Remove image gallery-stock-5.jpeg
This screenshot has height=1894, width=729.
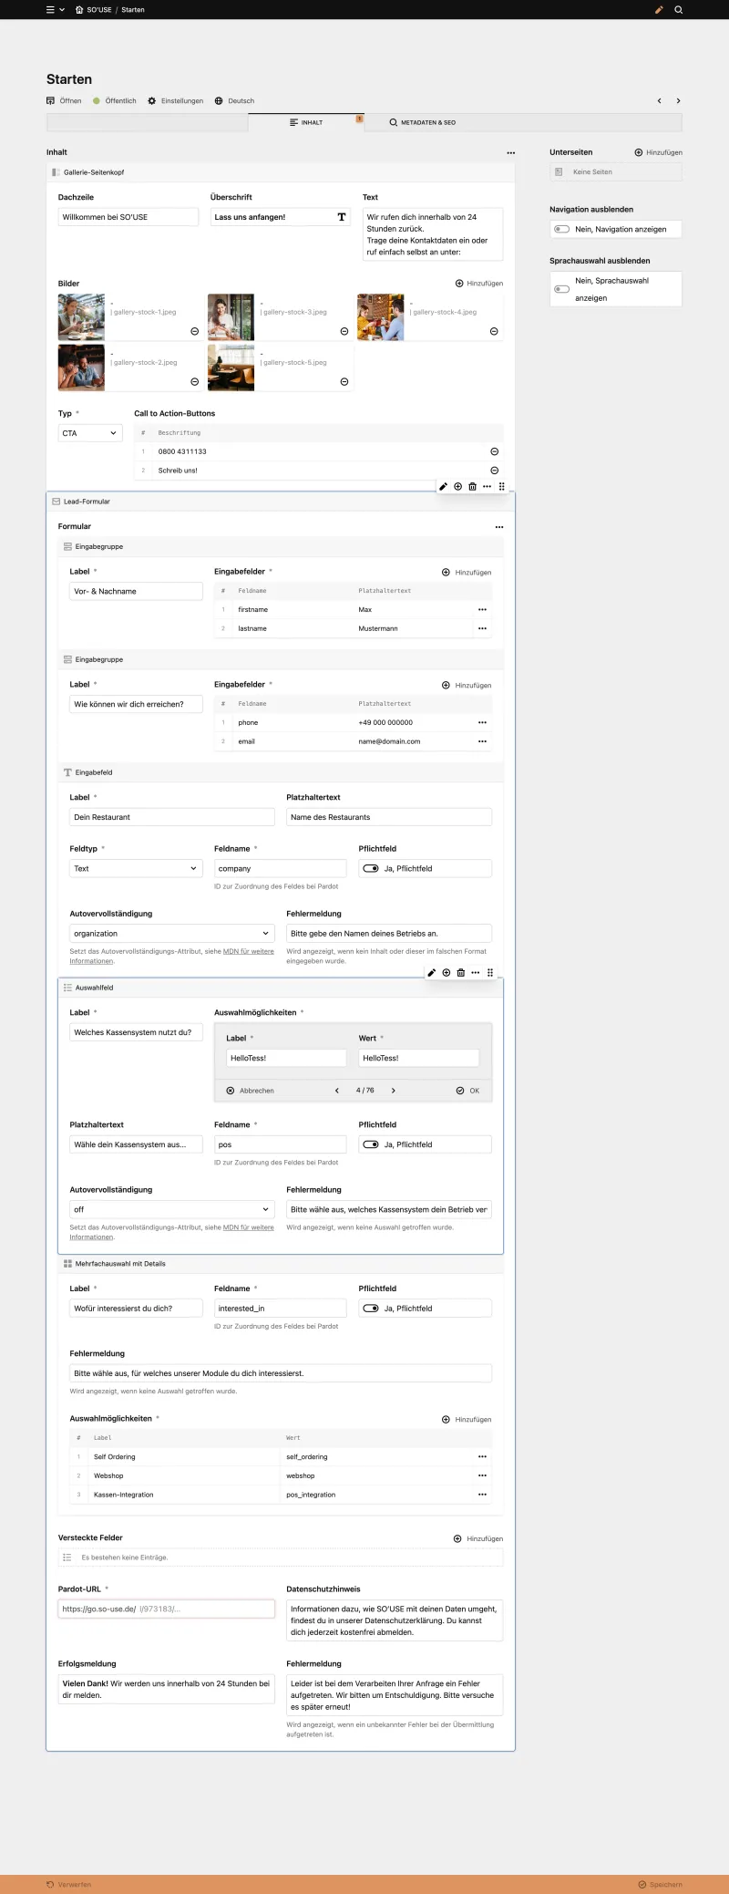[x=344, y=381]
